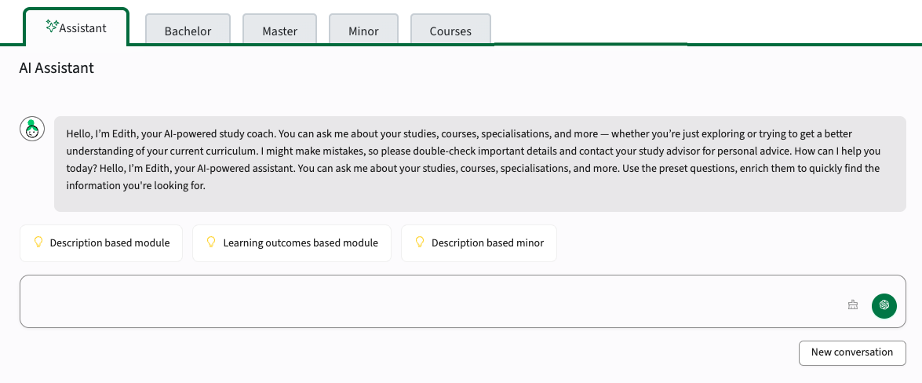
Task: Click the lightbulb beside Description based module
Action: (38, 242)
